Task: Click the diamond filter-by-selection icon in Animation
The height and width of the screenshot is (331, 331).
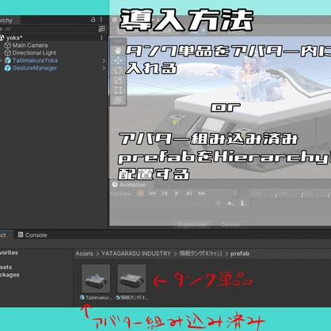Action: (219, 203)
